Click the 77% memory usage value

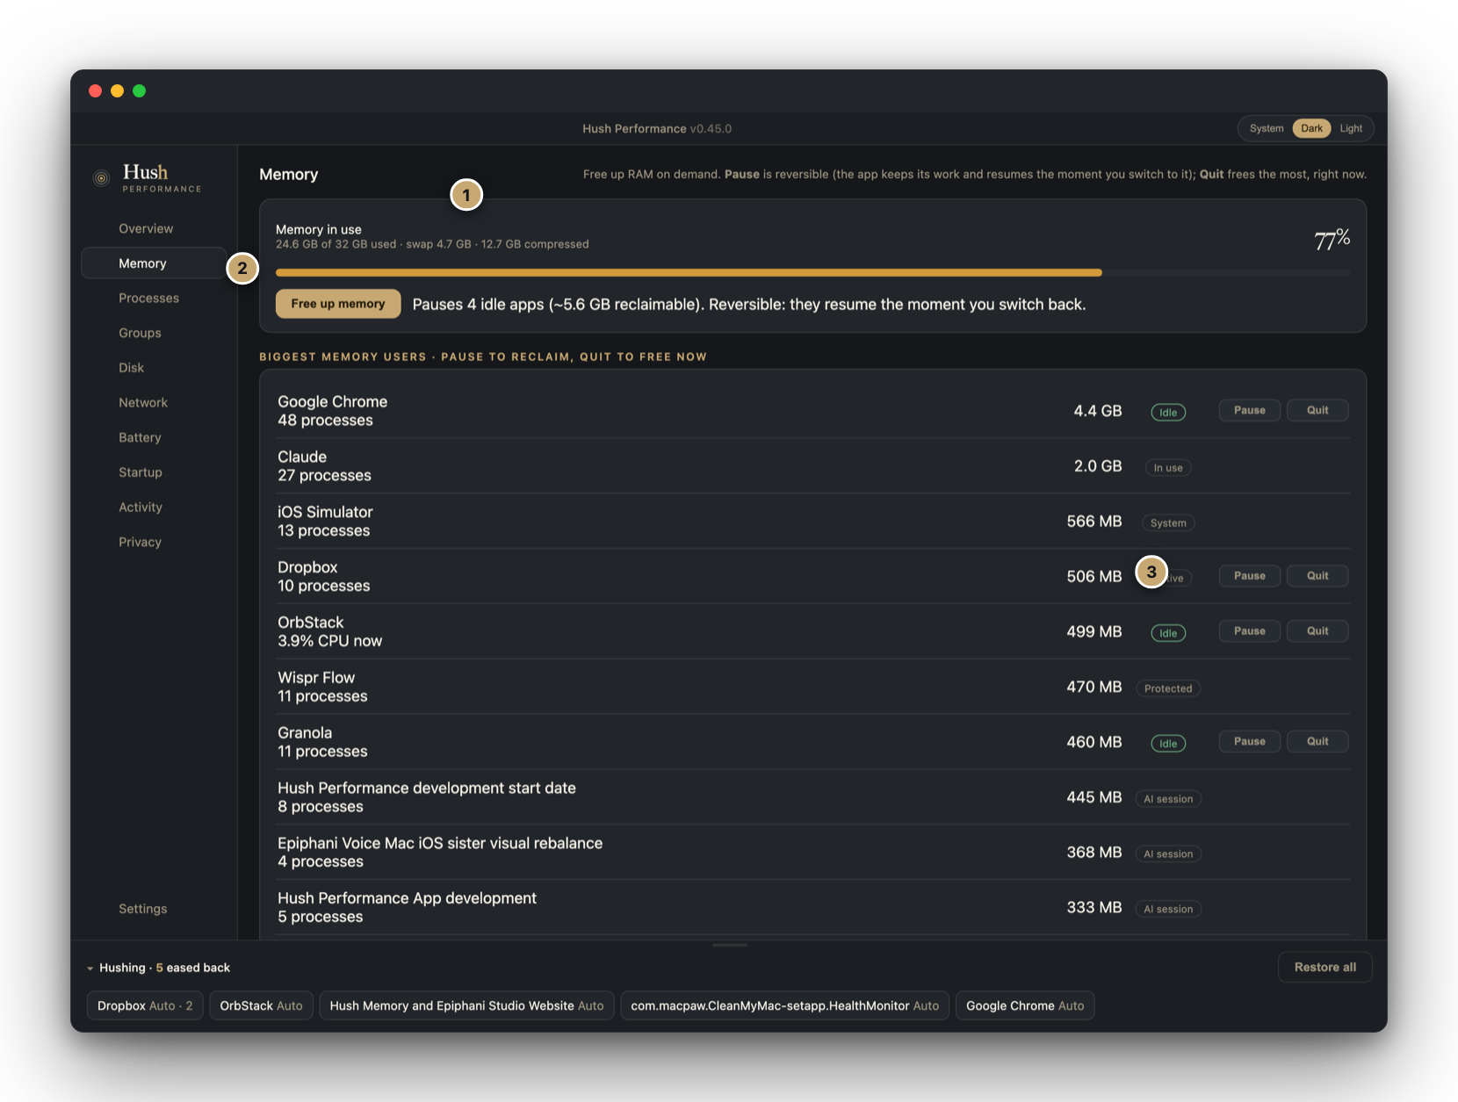point(1332,239)
